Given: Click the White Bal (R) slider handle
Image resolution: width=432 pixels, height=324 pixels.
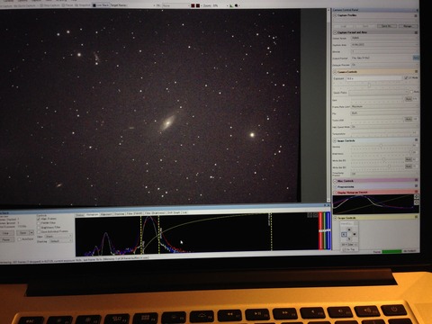Looking at the screenshot, I should 383,159.
